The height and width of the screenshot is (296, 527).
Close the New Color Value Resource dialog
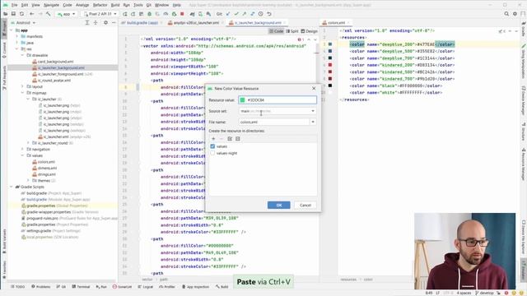tap(314, 88)
